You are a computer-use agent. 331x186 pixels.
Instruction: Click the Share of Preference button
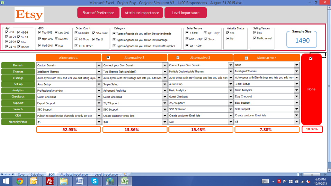coord(98,13)
